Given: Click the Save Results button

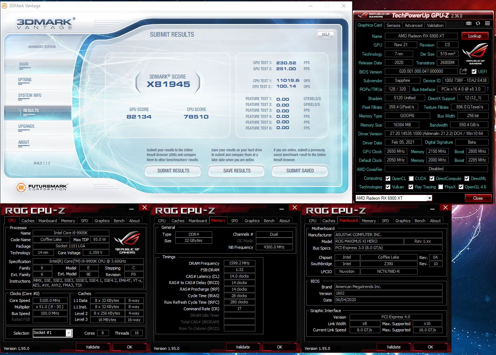Looking at the screenshot, I should click(x=237, y=171).
